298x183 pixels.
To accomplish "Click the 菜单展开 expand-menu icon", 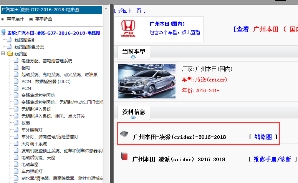I will point(2,19).
